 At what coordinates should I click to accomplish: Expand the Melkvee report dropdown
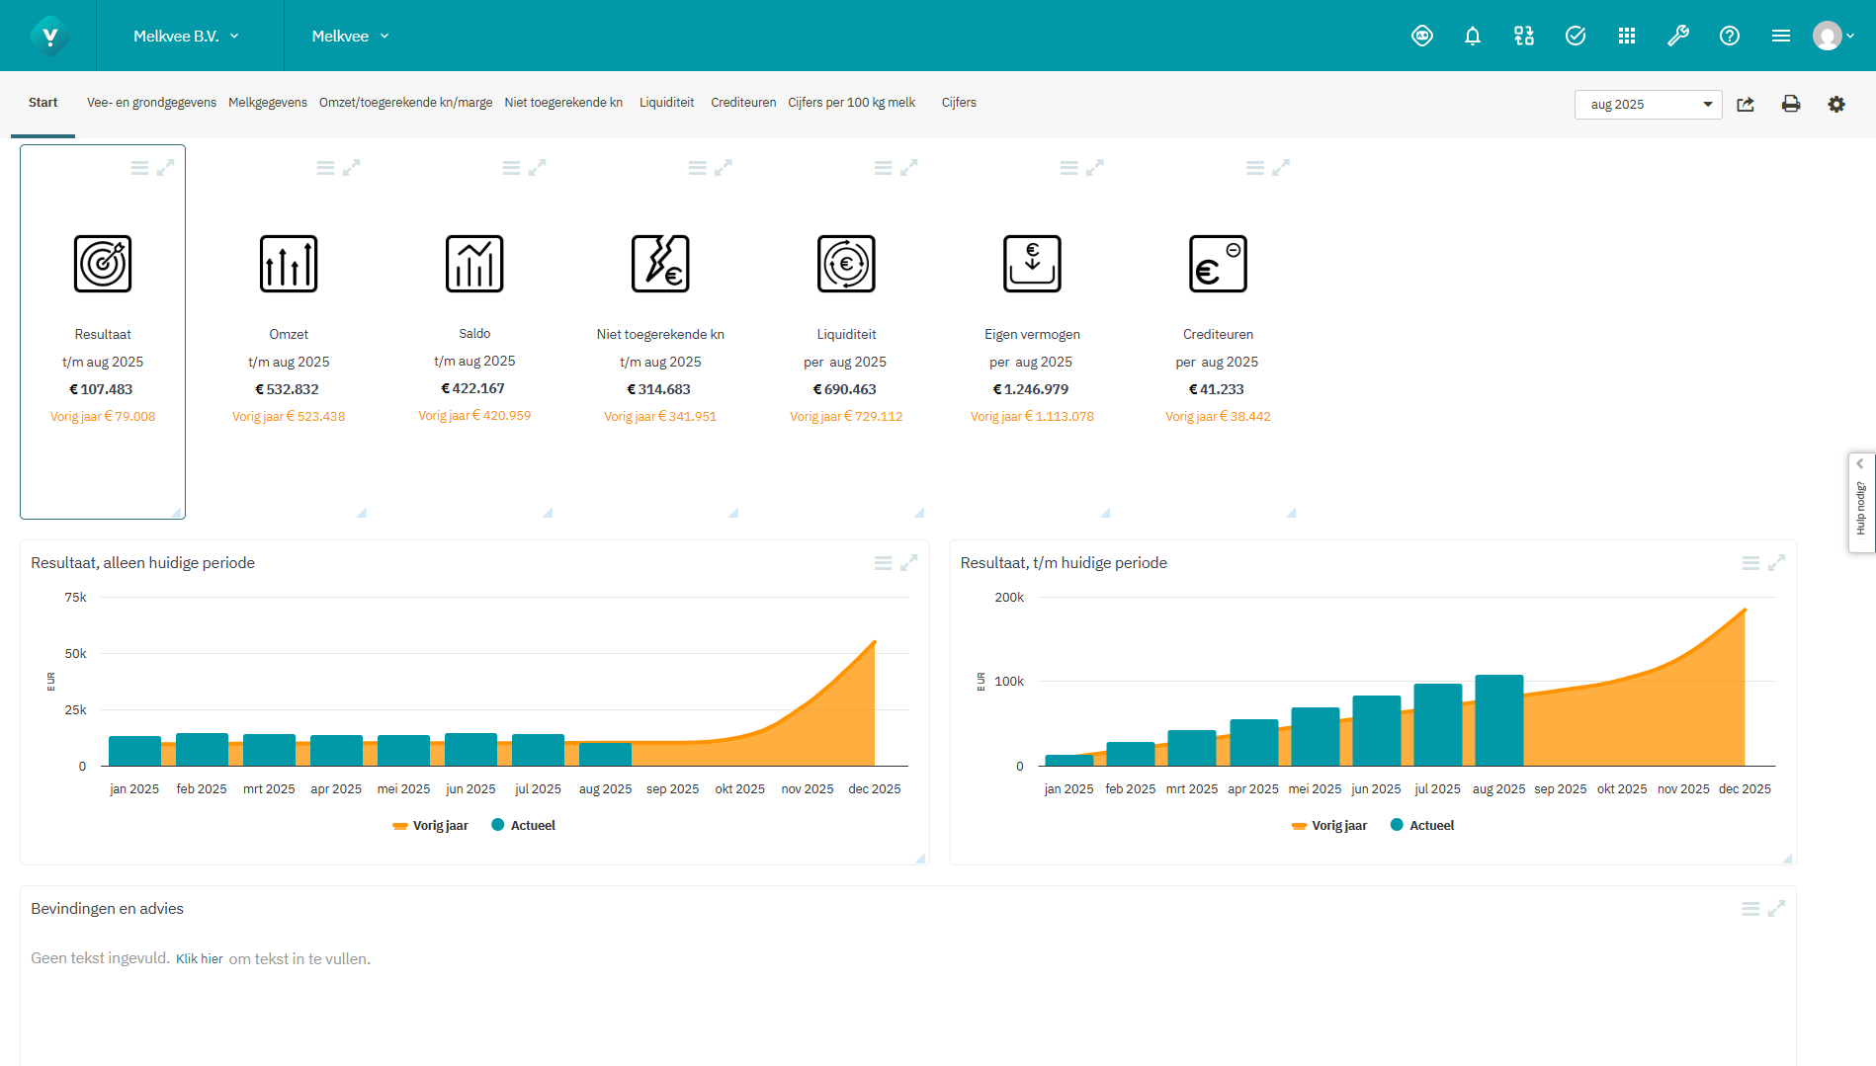tap(350, 37)
